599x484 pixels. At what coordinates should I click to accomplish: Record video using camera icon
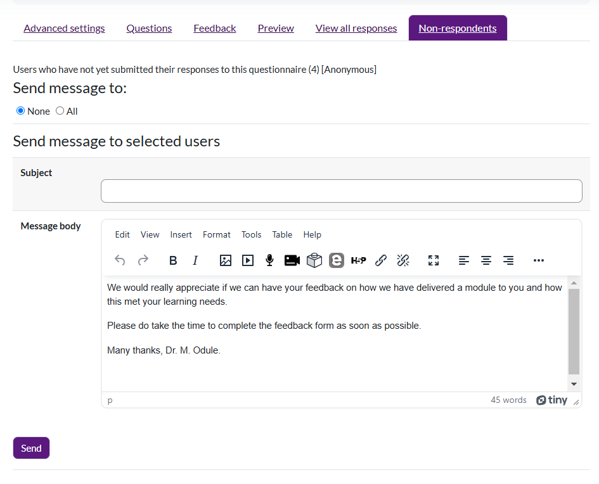click(x=292, y=260)
